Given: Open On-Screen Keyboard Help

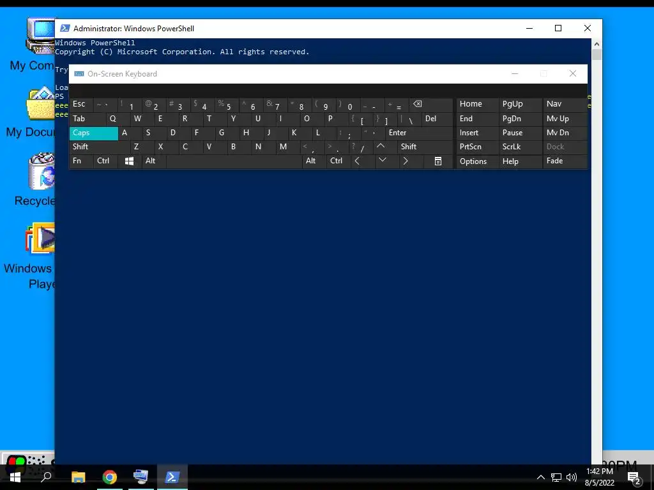Looking at the screenshot, I should tap(521, 161).
